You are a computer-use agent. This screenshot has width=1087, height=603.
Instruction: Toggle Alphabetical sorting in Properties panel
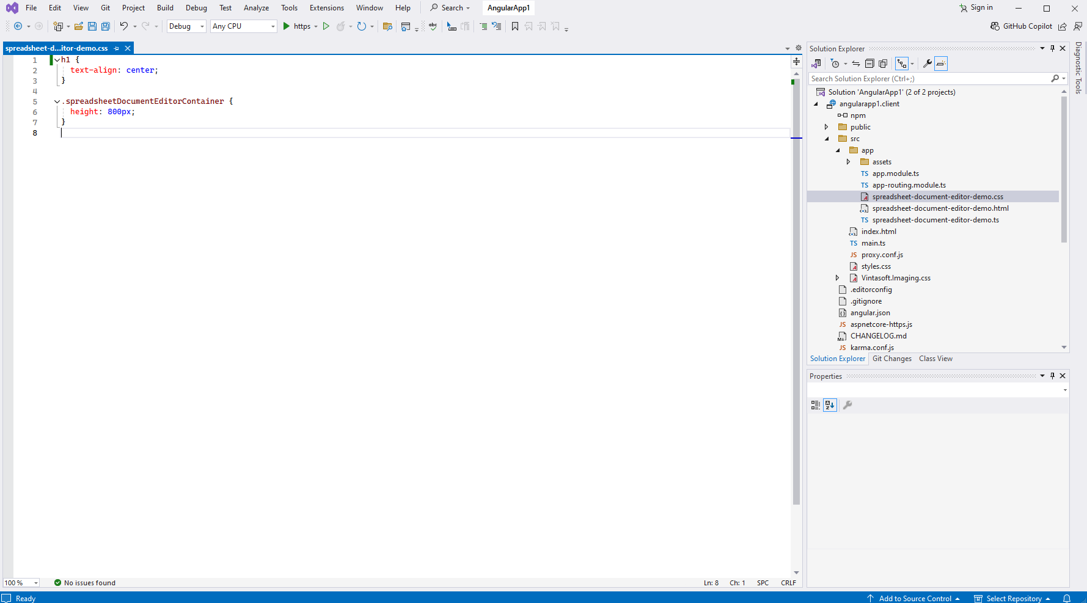pos(830,405)
